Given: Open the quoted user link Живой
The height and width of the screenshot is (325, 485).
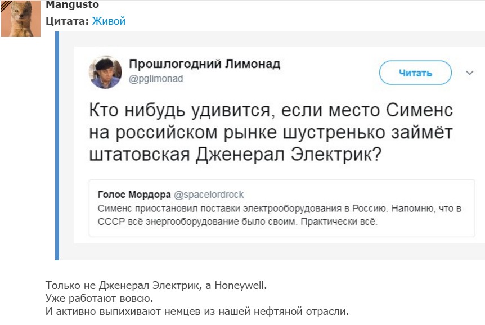Looking at the screenshot, I should click(x=109, y=21).
